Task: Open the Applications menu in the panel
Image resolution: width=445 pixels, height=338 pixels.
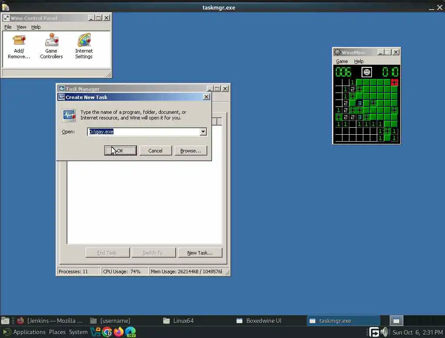Action: (x=29, y=332)
